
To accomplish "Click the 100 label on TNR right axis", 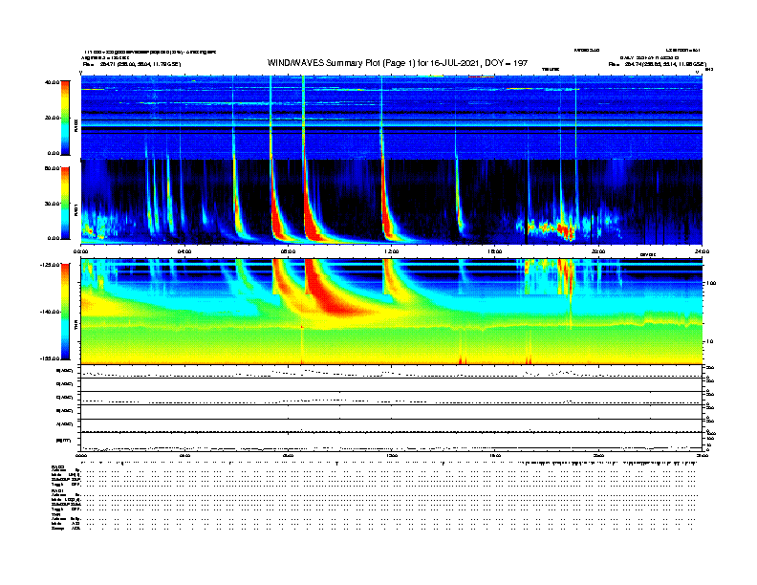I will click(711, 283).
